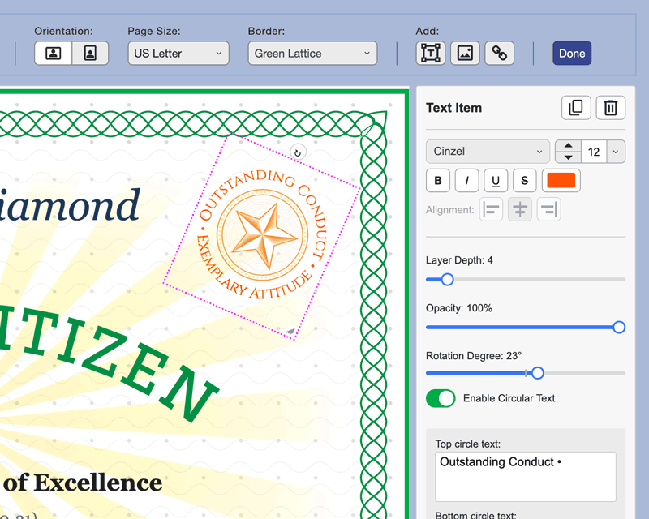Toggle strikethrough formatting
649x519 pixels.
[x=524, y=181]
